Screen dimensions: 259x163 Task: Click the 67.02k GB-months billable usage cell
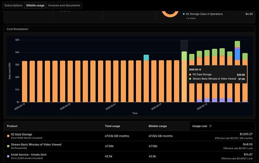pos(161,136)
